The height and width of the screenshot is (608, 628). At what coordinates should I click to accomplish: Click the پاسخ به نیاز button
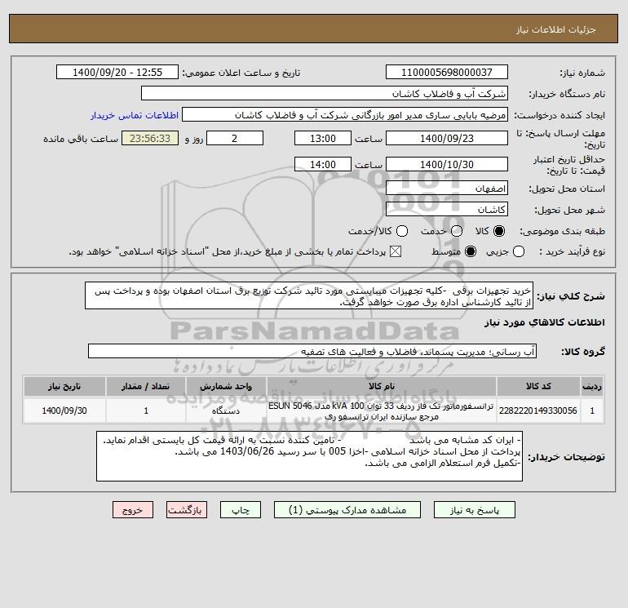point(474,510)
